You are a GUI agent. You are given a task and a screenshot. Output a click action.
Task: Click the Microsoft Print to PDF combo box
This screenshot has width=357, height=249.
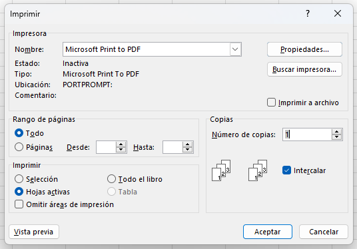pyautogui.click(x=152, y=49)
